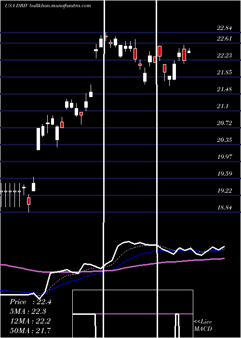Click the 21.1 price level label
The image size is (241, 338).
(223, 106)
